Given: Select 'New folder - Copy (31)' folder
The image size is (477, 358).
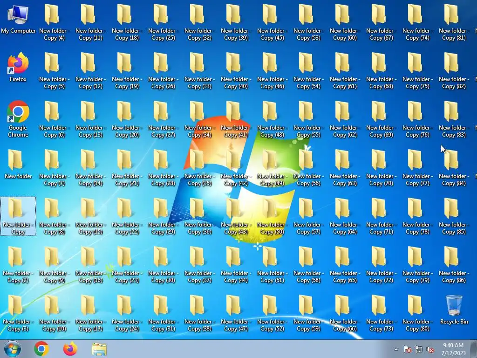Looking at the screenshot, I should pyautogui.click(x=163, y=313).
